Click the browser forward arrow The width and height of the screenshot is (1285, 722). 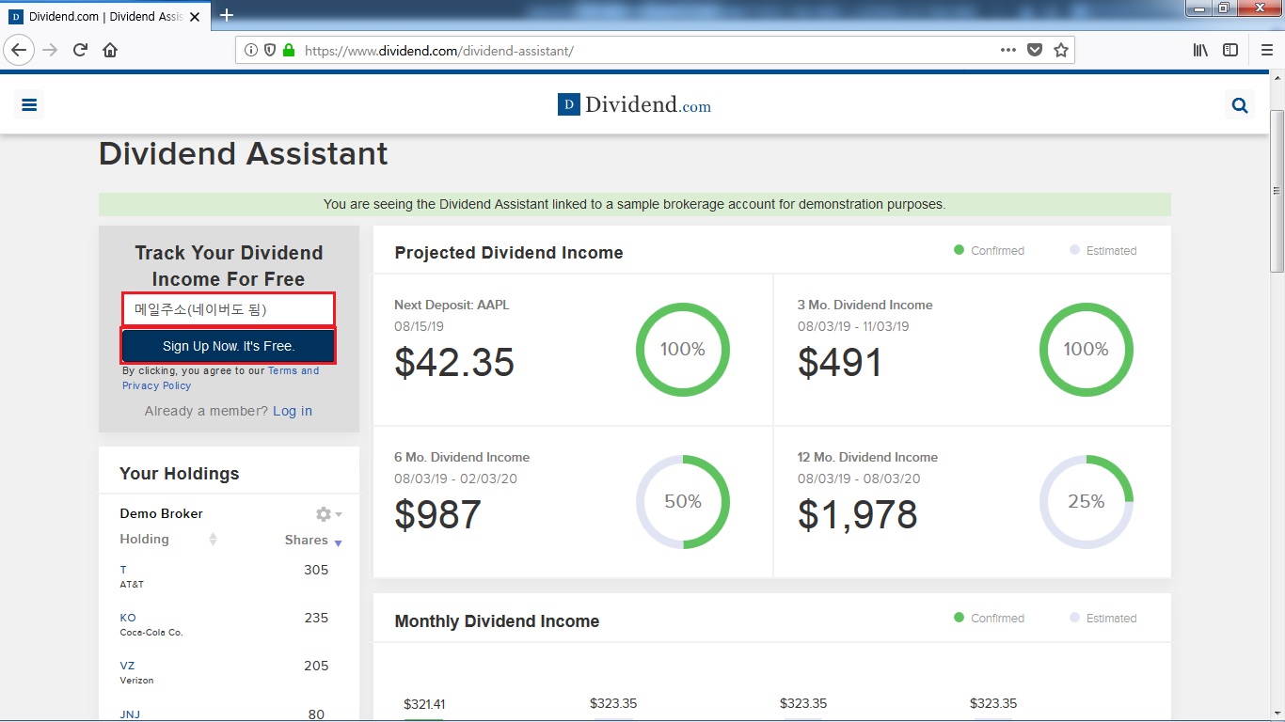[50, 50]
